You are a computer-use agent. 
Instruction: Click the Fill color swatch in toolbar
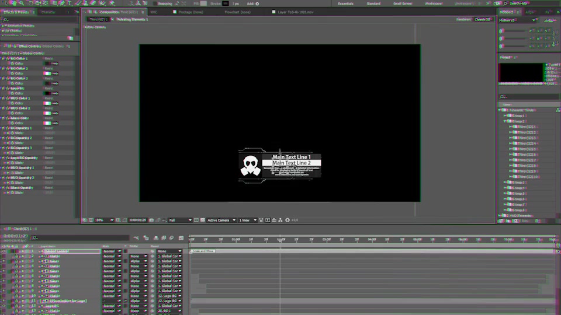(x=203, y=3)
